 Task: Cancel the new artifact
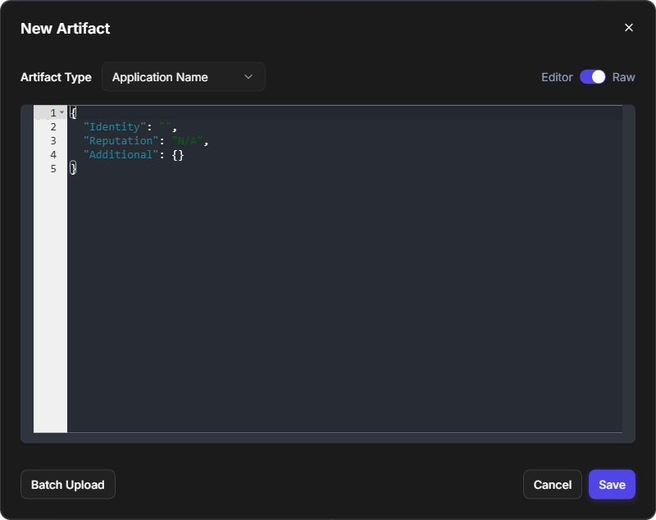click(x=552, y=485)
